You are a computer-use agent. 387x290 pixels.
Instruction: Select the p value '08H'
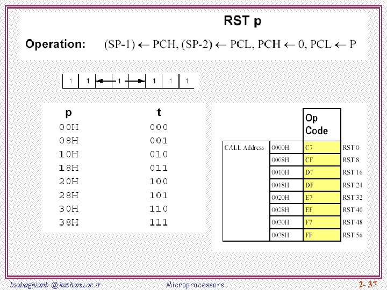click(69, 141)
